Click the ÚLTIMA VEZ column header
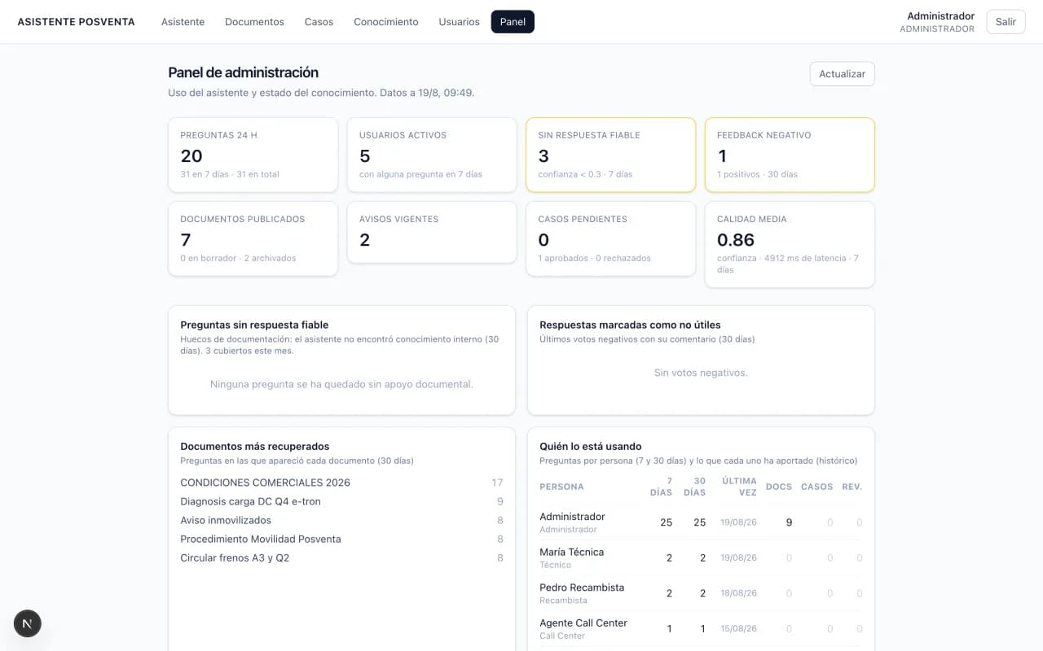The image size is (1043, 651). click(x=739, y=487)
